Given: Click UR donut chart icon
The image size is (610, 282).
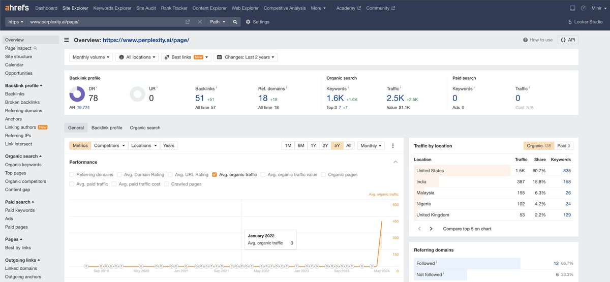Looking at the screenshot, I should [137, 94].
